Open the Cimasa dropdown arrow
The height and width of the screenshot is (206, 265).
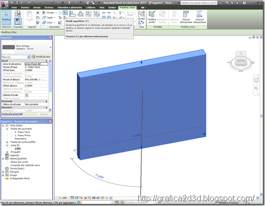point(56,13)
